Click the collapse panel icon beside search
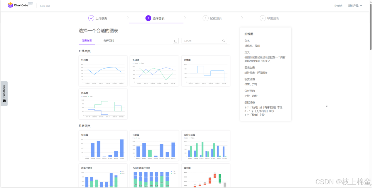Image resolution: width=372 pixels, height=188 pixels. 176,41
